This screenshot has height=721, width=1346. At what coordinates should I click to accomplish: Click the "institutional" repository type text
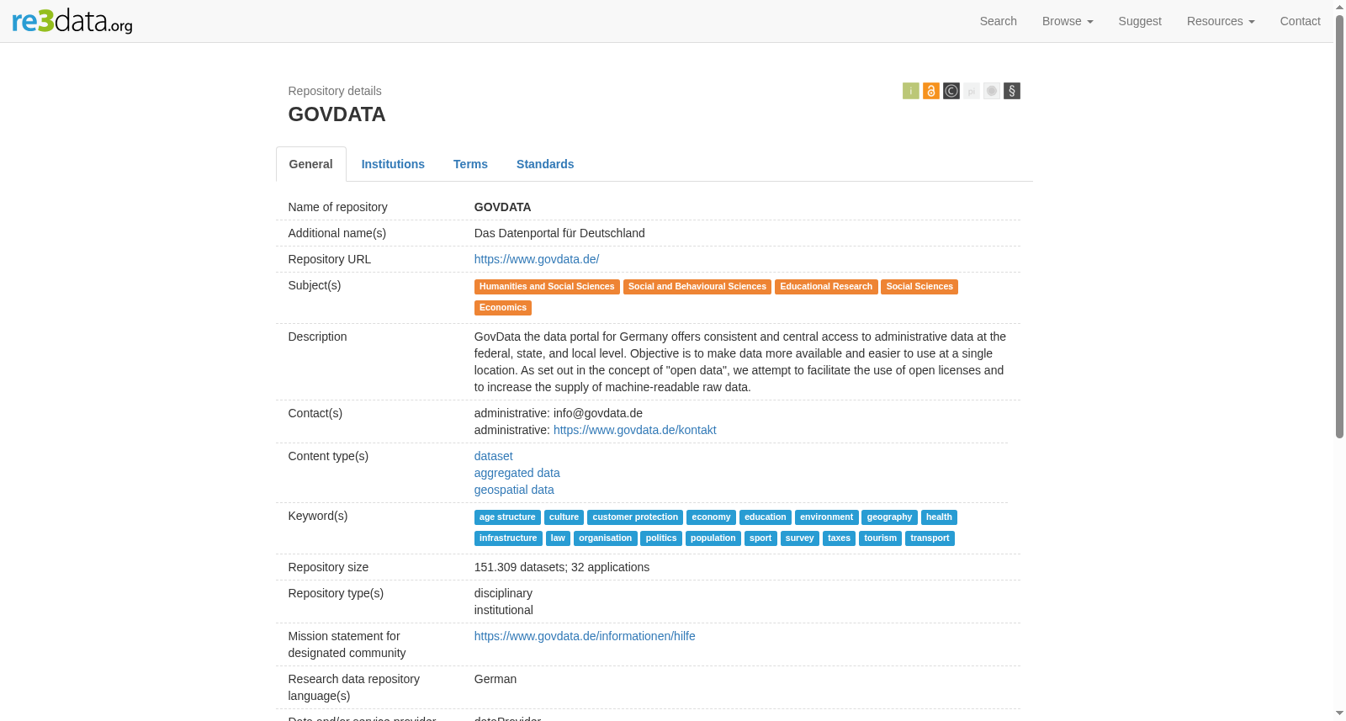point(504,610)
